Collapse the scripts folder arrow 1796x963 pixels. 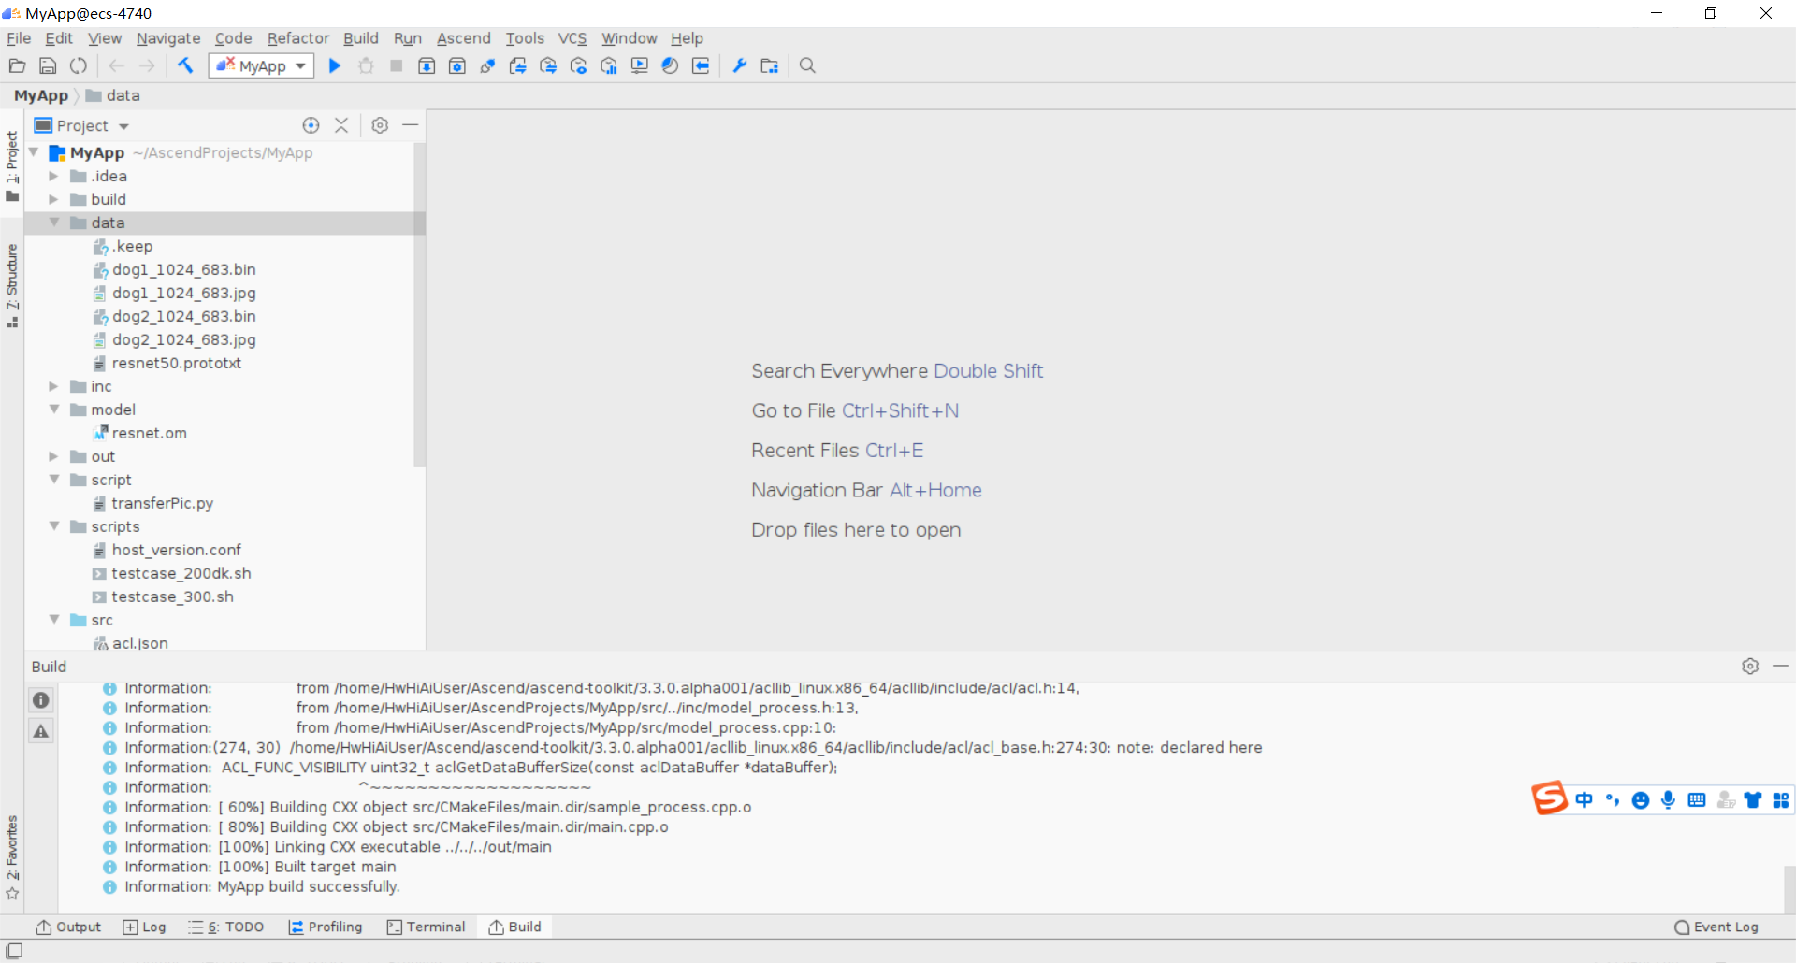[x=54, y=526]
